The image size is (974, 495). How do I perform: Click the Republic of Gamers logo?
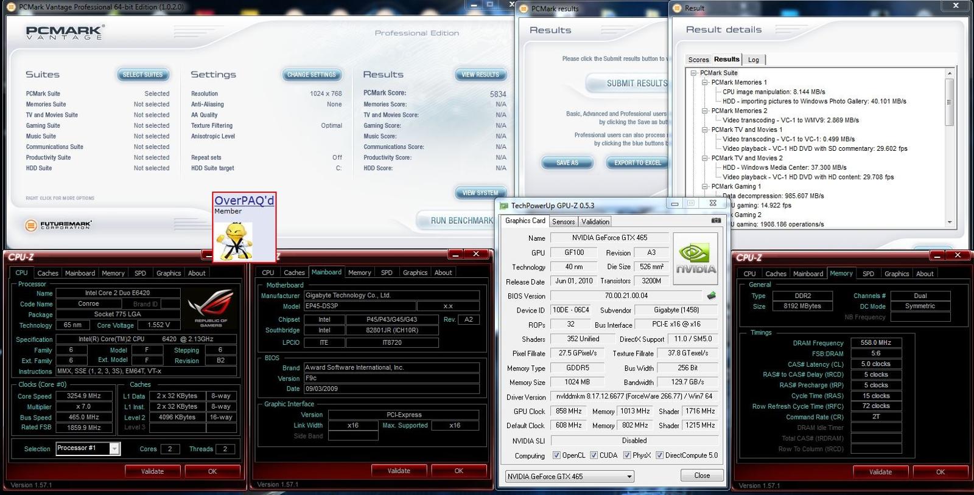(x=211, y=308)
